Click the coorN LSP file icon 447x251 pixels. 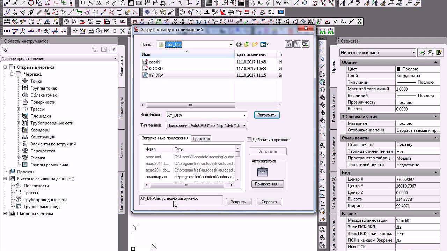(x=145, y=62)
